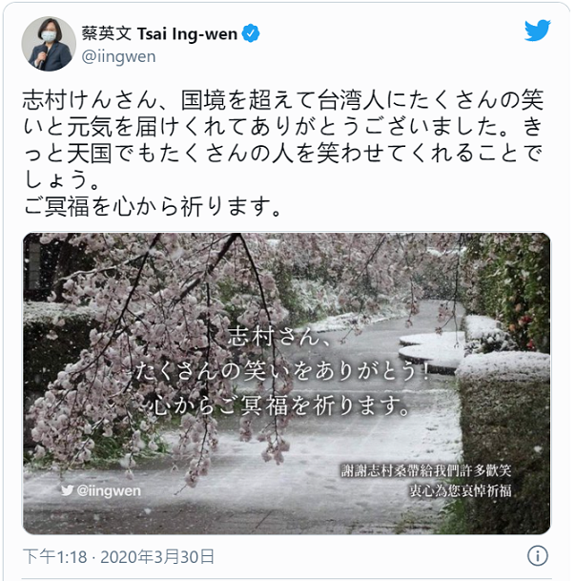
Task: Click the photo caption 心からご冥福を祈ります。
Action: point(282,405)
